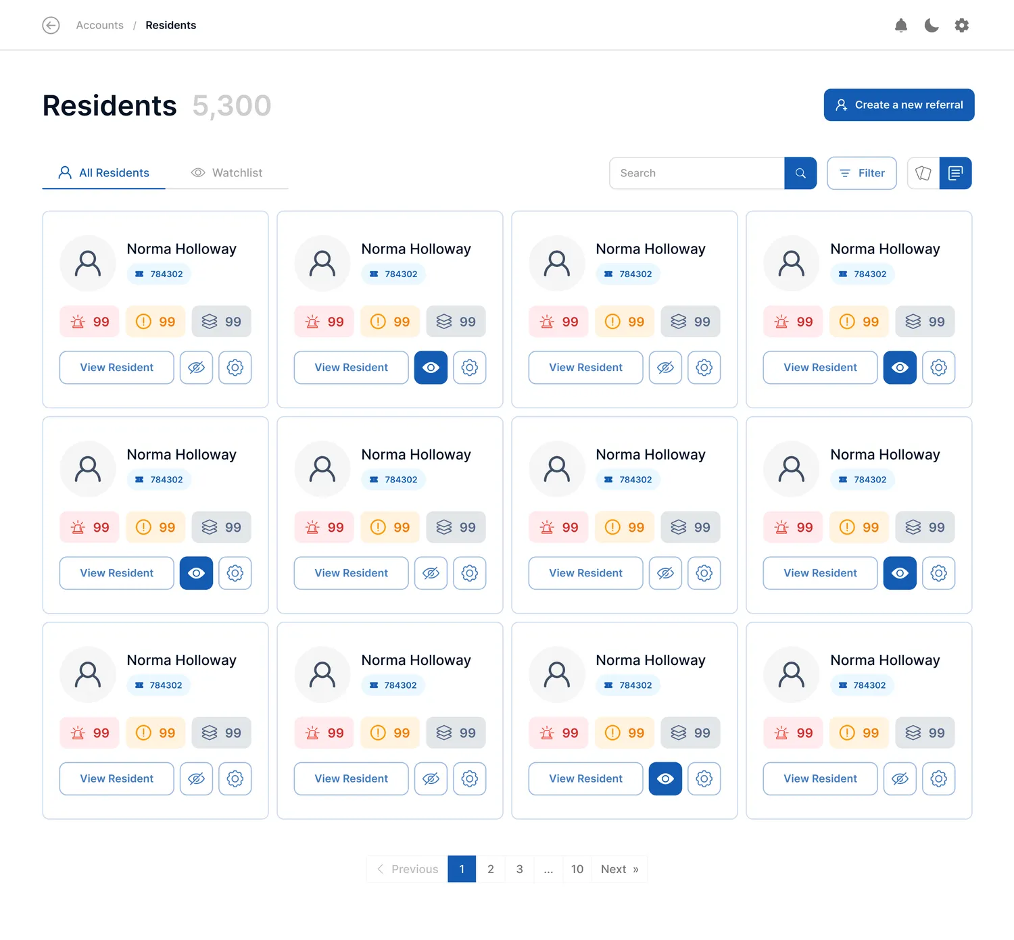Switch to the Watchlist tab
Viewport: 1014px width, 940px height.
tap(226, 173)
